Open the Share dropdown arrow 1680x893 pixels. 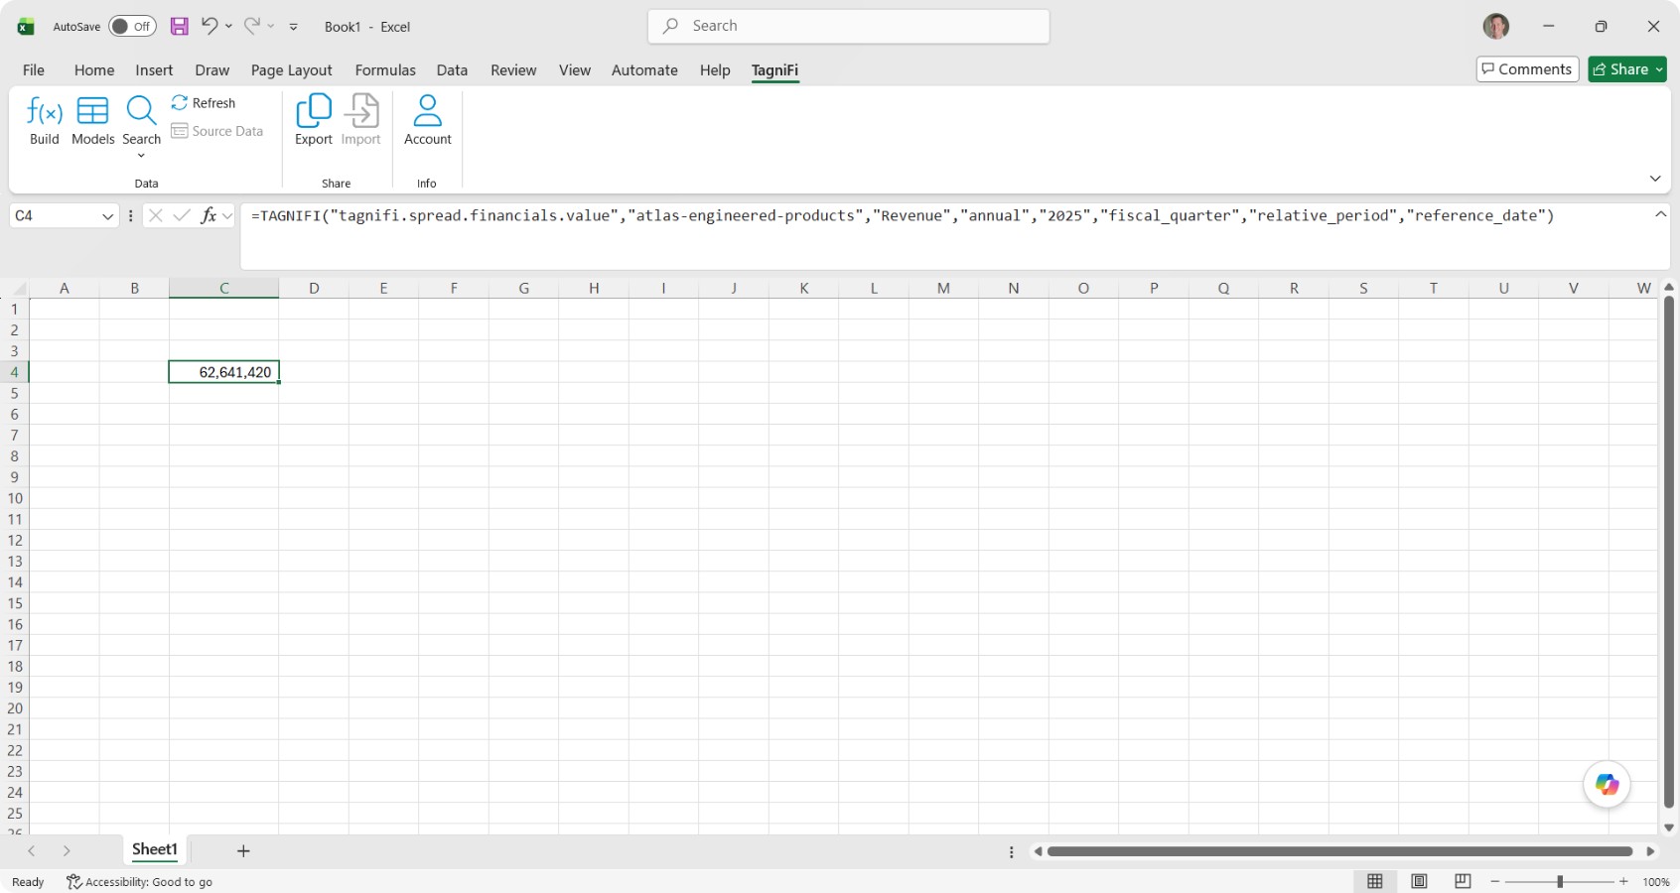tap(1659, 69)
